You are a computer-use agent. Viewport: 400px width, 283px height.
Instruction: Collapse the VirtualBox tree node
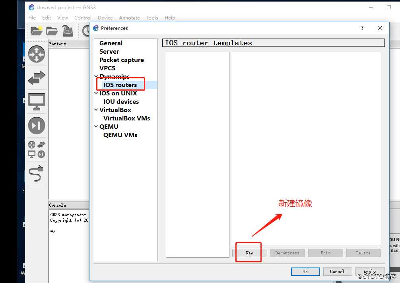pyautogui.click(x=96, y=110)
